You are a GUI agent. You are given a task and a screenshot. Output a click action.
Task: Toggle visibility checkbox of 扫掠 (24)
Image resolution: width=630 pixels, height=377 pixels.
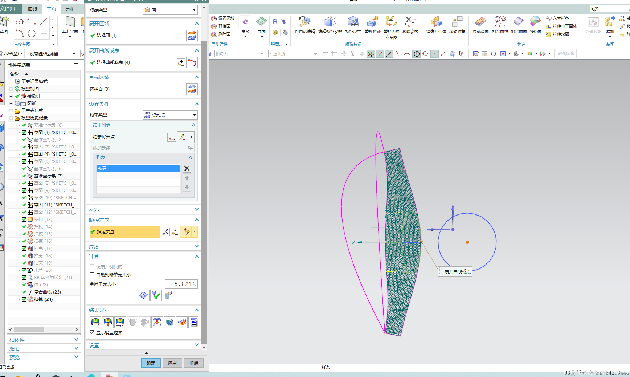pyautogui.click(x=24, y=299)
